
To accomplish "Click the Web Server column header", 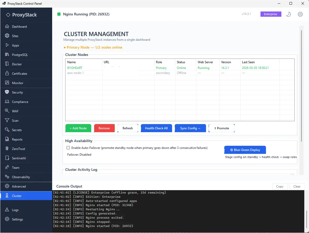I will pyautogui.click(x=208, y=62).
